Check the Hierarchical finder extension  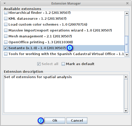pyautogui.click(x=6, y=13)
